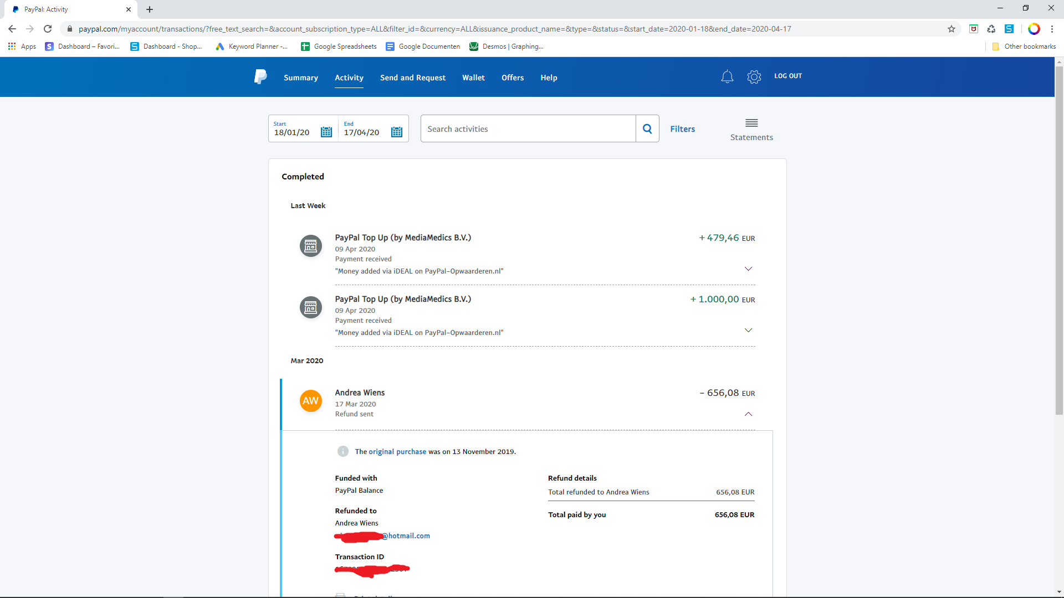This screenshot has height=598, width=1064.
Task: Select the Activity tab
Action: pyautogui.click(x=349, y=78)
